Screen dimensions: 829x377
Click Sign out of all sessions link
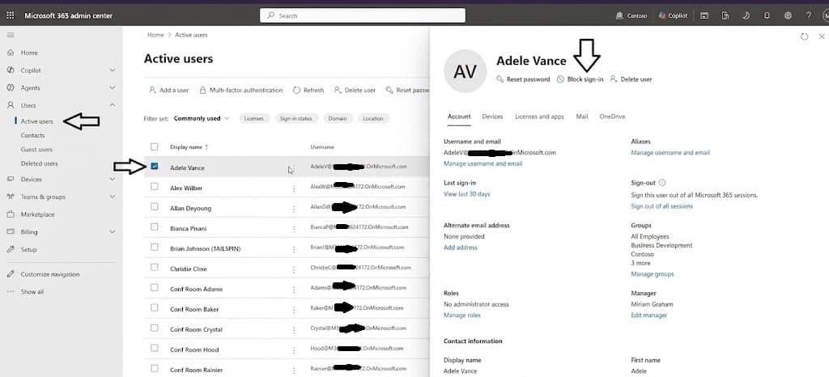coord(661,206)
